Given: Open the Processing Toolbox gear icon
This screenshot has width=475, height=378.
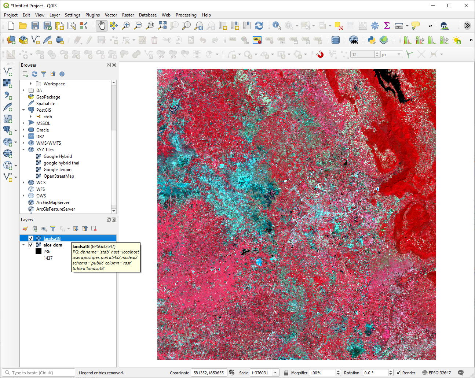Looking at the screenshot, I should click(x=375, y=26).
